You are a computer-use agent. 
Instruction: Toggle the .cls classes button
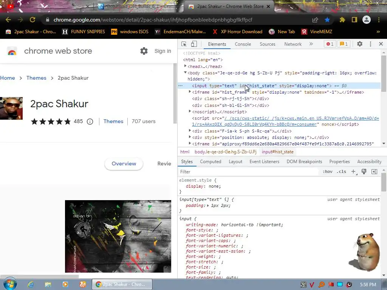(341, 172)
